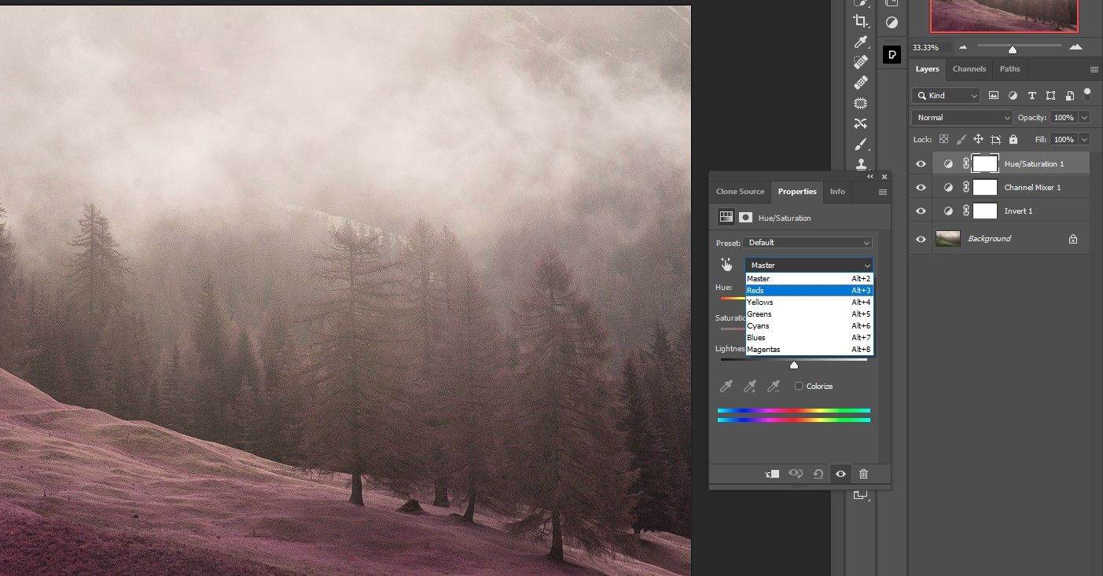Viewport: 1103px width, 576px height.
Task: Filter layers by type layers
Action: tap(1031, 96)
